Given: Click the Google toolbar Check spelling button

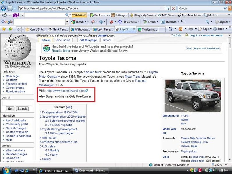Looking at the screenshot, I should click(150, 21).
